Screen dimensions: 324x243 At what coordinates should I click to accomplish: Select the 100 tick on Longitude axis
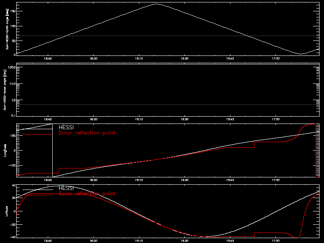pyautogui.click(x=13, y=136)
